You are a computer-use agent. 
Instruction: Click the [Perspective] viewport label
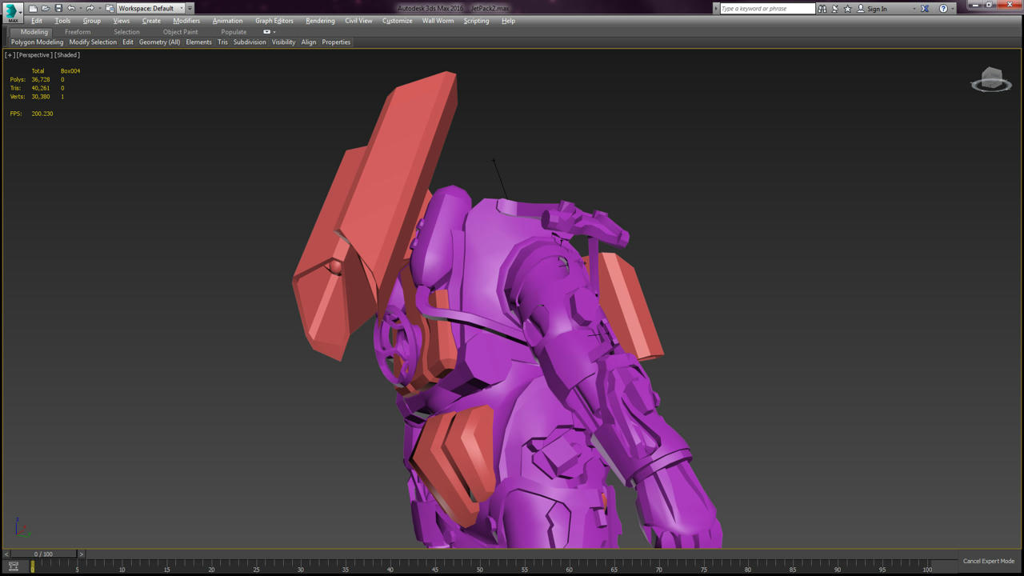(x=34, y=55)
